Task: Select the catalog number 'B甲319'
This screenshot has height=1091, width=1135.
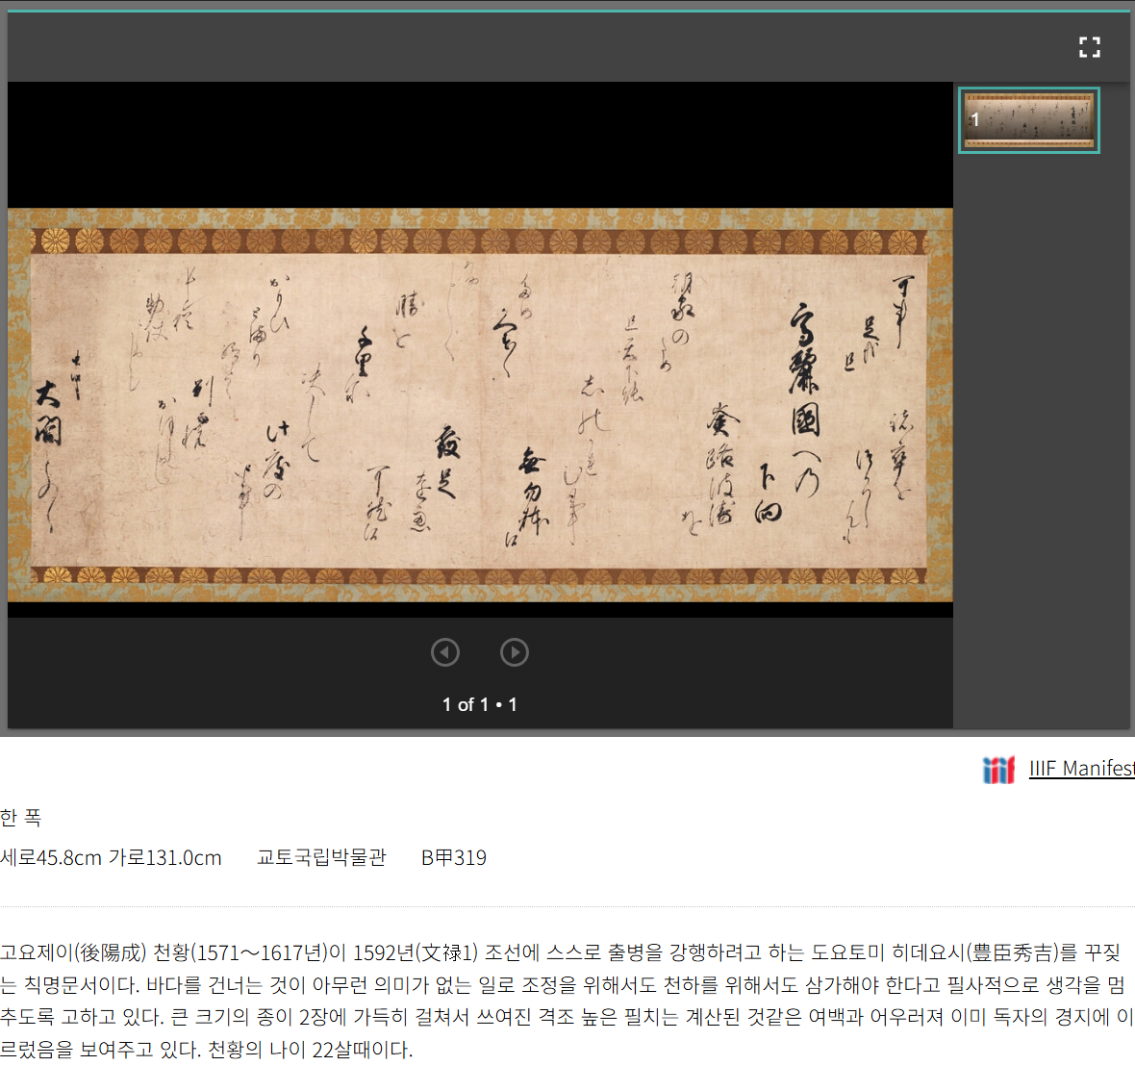Action: point(454,857)
